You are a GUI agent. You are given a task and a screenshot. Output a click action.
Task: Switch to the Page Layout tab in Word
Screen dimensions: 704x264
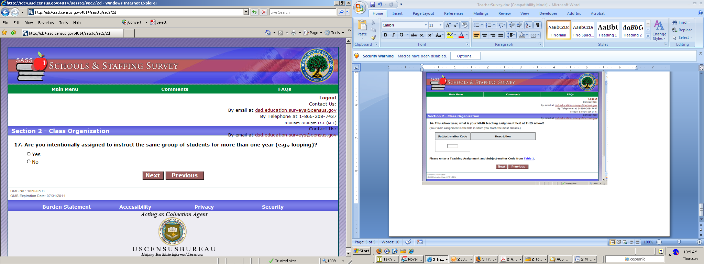pos(423,13)
